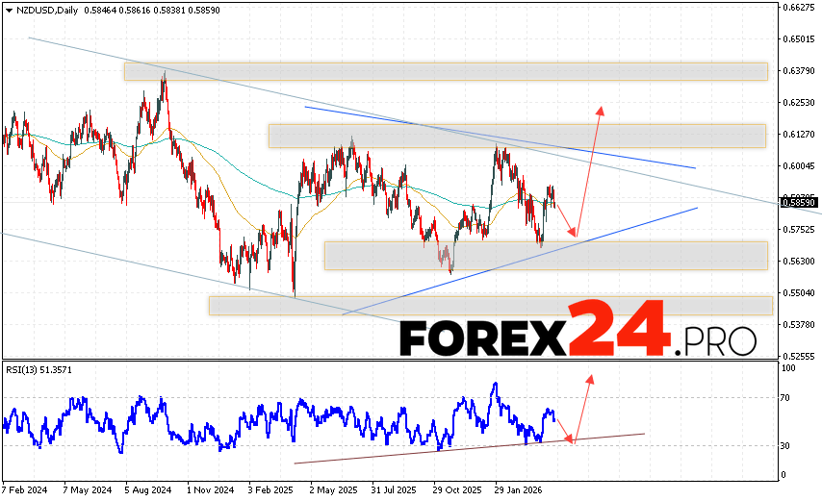The width and height of the screenshot is (822, 501).
Task: Select the topmost gray resistance zone rectangle
Action: (x=445, y=71)
